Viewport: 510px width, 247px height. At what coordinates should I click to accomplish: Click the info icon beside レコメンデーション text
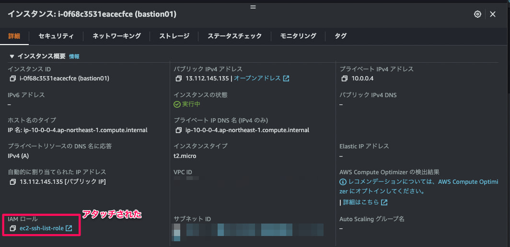(x=343, y=182)
